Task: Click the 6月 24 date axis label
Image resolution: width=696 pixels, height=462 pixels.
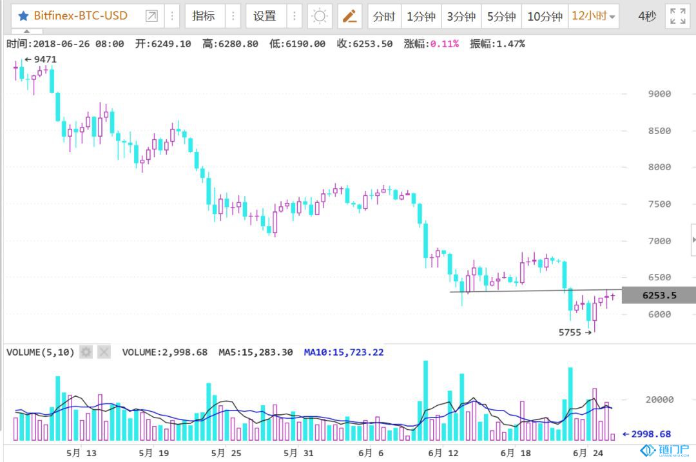Action: pos(588,453)
